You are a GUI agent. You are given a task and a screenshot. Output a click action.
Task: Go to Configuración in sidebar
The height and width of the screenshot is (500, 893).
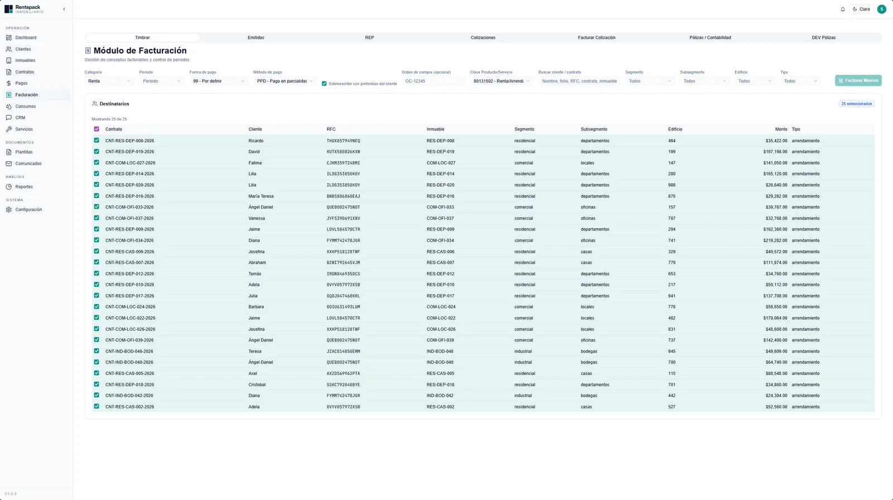(36, 210)
